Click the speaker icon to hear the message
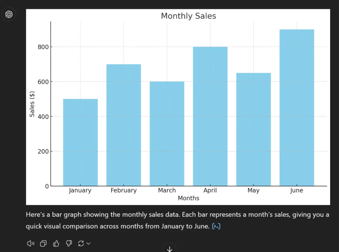This screenshot has width=339, height=252. (30, 243)
